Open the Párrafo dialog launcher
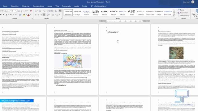 click(x=62, y=18)
